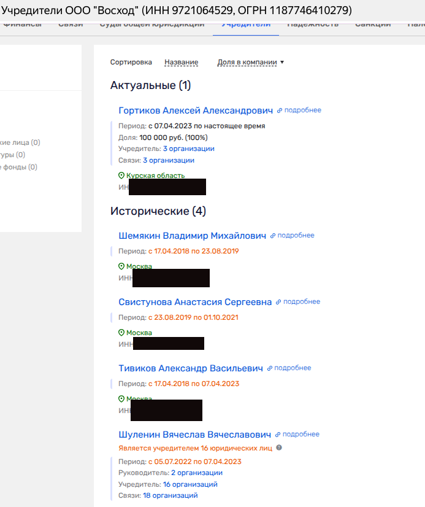Click Москва location pin under Шемякин
Screen dimensions: 425x507
coord(121,266)
